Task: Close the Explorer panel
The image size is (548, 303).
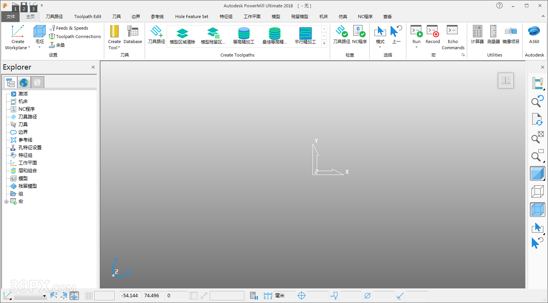Action: [x=93, y=67]
